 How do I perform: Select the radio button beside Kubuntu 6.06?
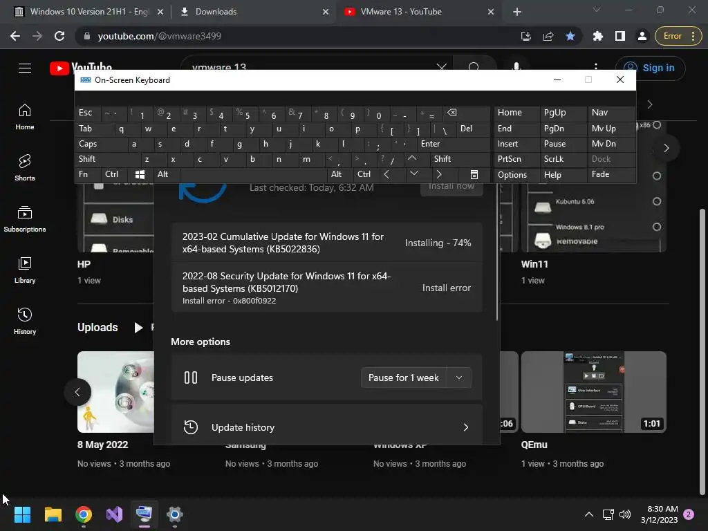point(657,201)
